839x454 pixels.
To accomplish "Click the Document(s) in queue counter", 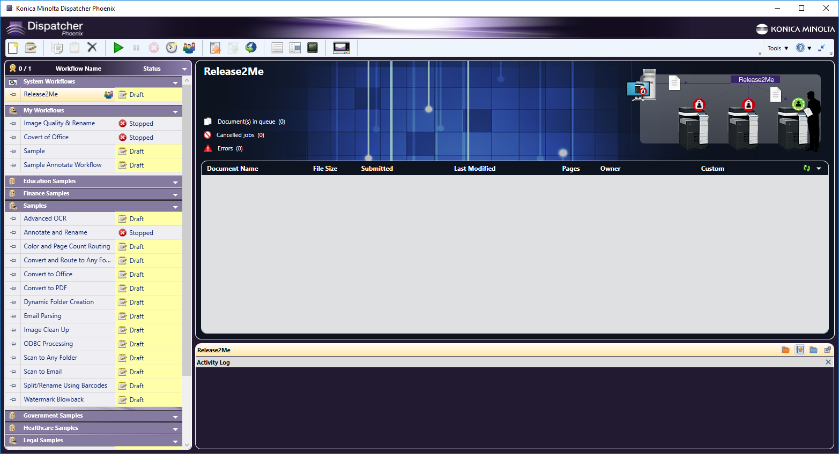I will (x=245, y=122).
